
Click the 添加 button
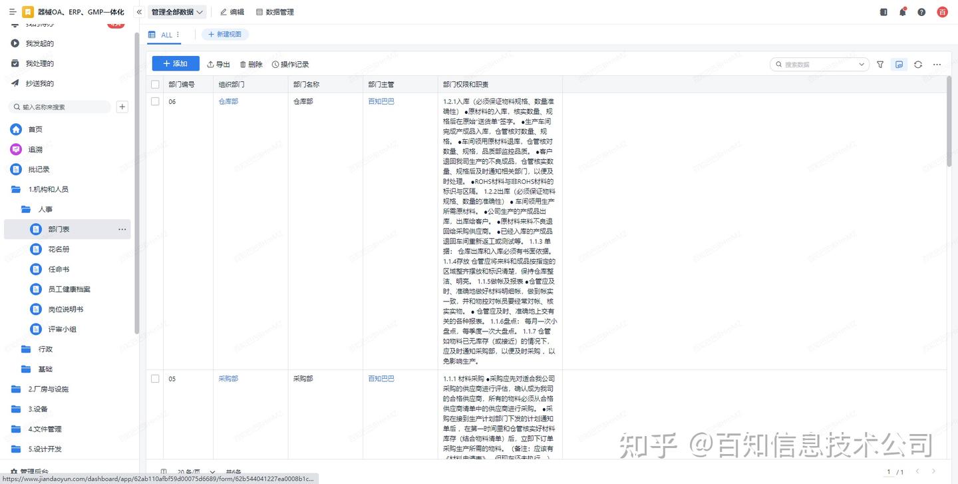[176, 64]
